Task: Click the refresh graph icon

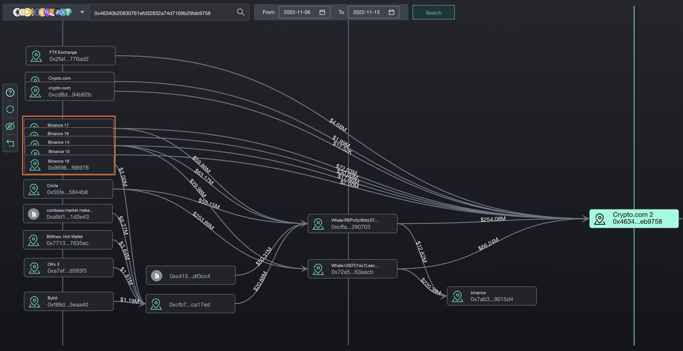Action: tap(10, 109)
